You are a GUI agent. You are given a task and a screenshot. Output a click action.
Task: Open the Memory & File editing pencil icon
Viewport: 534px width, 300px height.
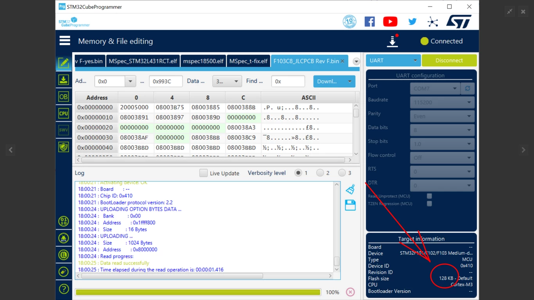click(64, 63)
